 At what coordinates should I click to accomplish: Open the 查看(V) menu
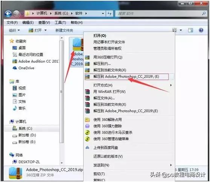click(44, 23)
